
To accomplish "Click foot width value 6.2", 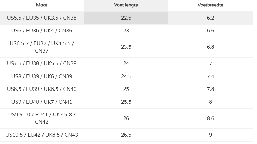I will pos(211,18).
